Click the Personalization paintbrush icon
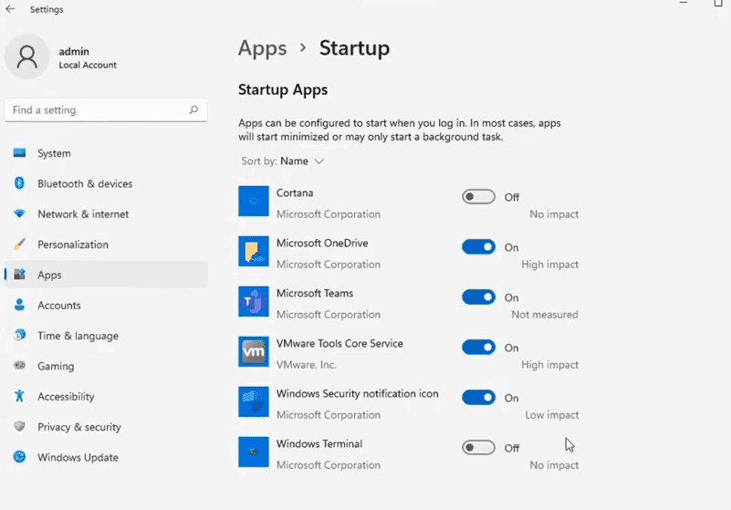Image resolution: width=731 pixels, height=510 pixels. tap(19, 244)
